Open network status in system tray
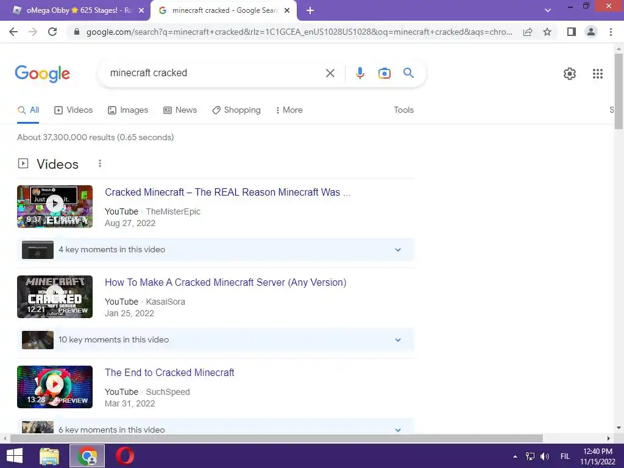 click(530, 456)
